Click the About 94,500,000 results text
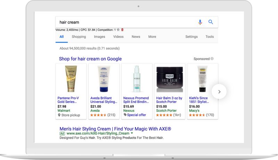The image size is (278, 160). pos(90,48)
